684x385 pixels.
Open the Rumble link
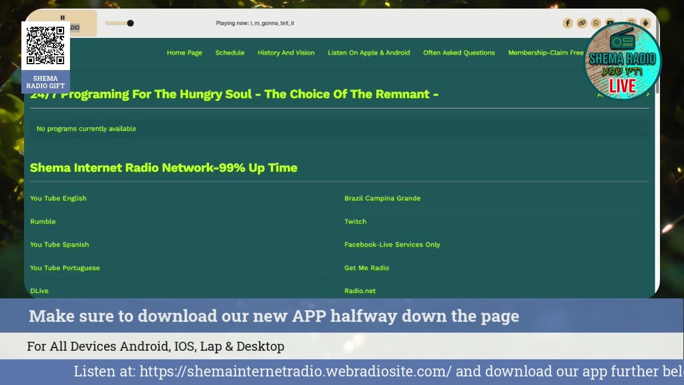click(43, 221)
